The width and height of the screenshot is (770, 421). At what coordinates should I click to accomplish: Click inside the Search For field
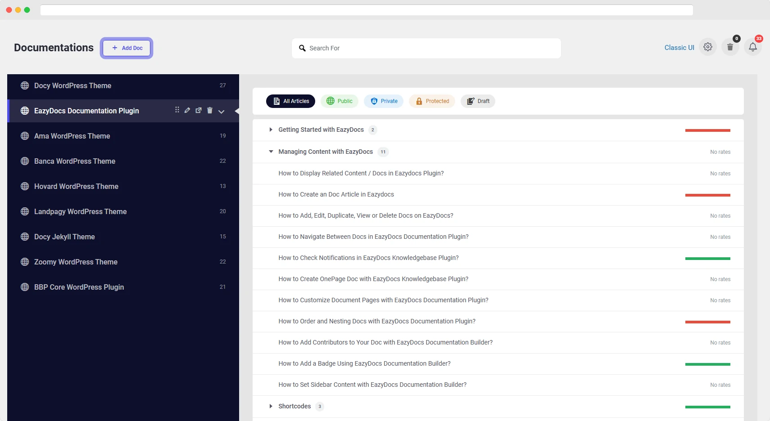coord(426,48)
